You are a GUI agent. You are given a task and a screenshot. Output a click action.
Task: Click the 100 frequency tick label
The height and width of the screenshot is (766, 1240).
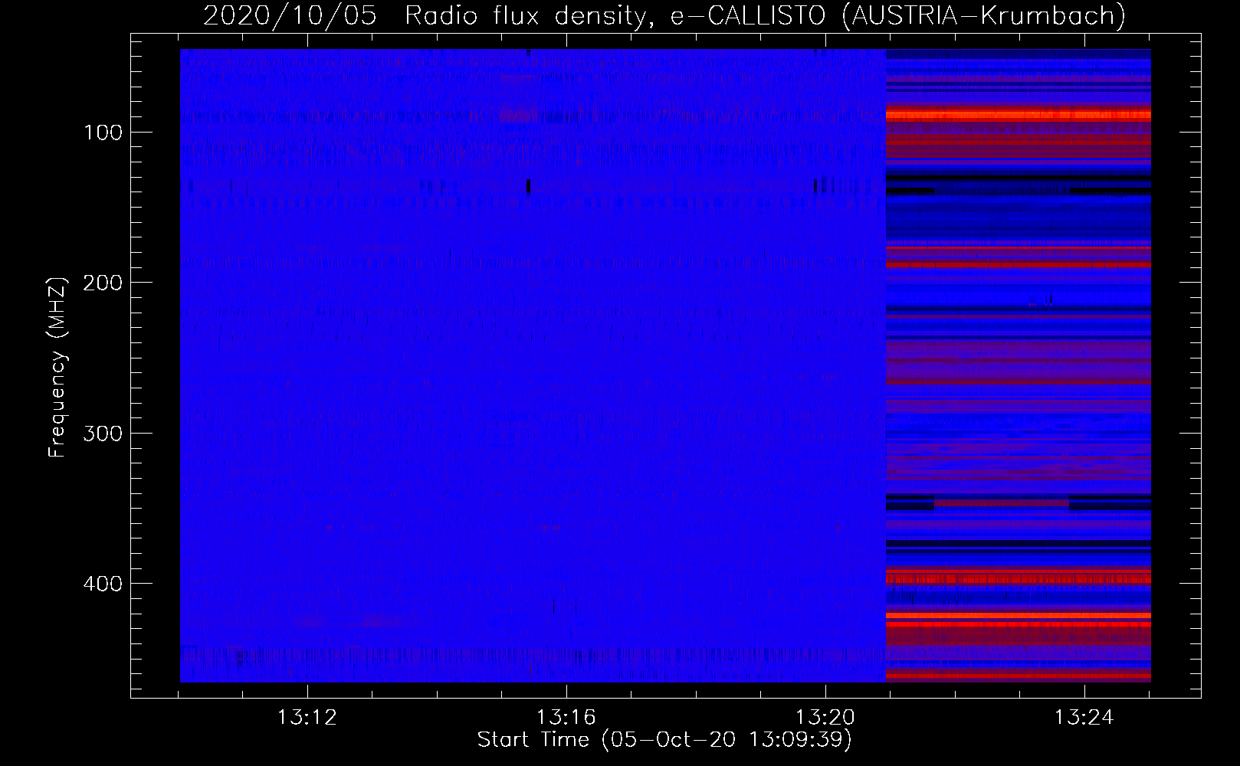point(103,133)
